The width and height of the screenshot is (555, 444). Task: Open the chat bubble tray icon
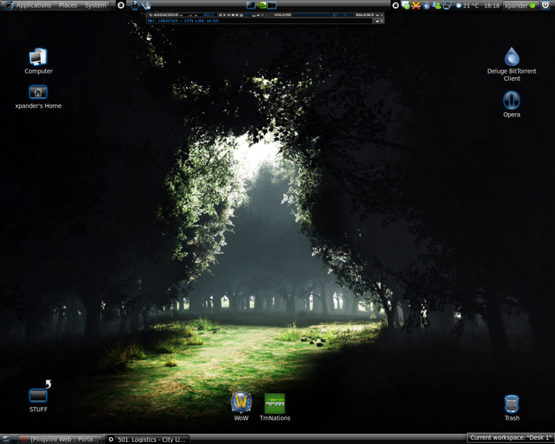(x=406, y=6)
